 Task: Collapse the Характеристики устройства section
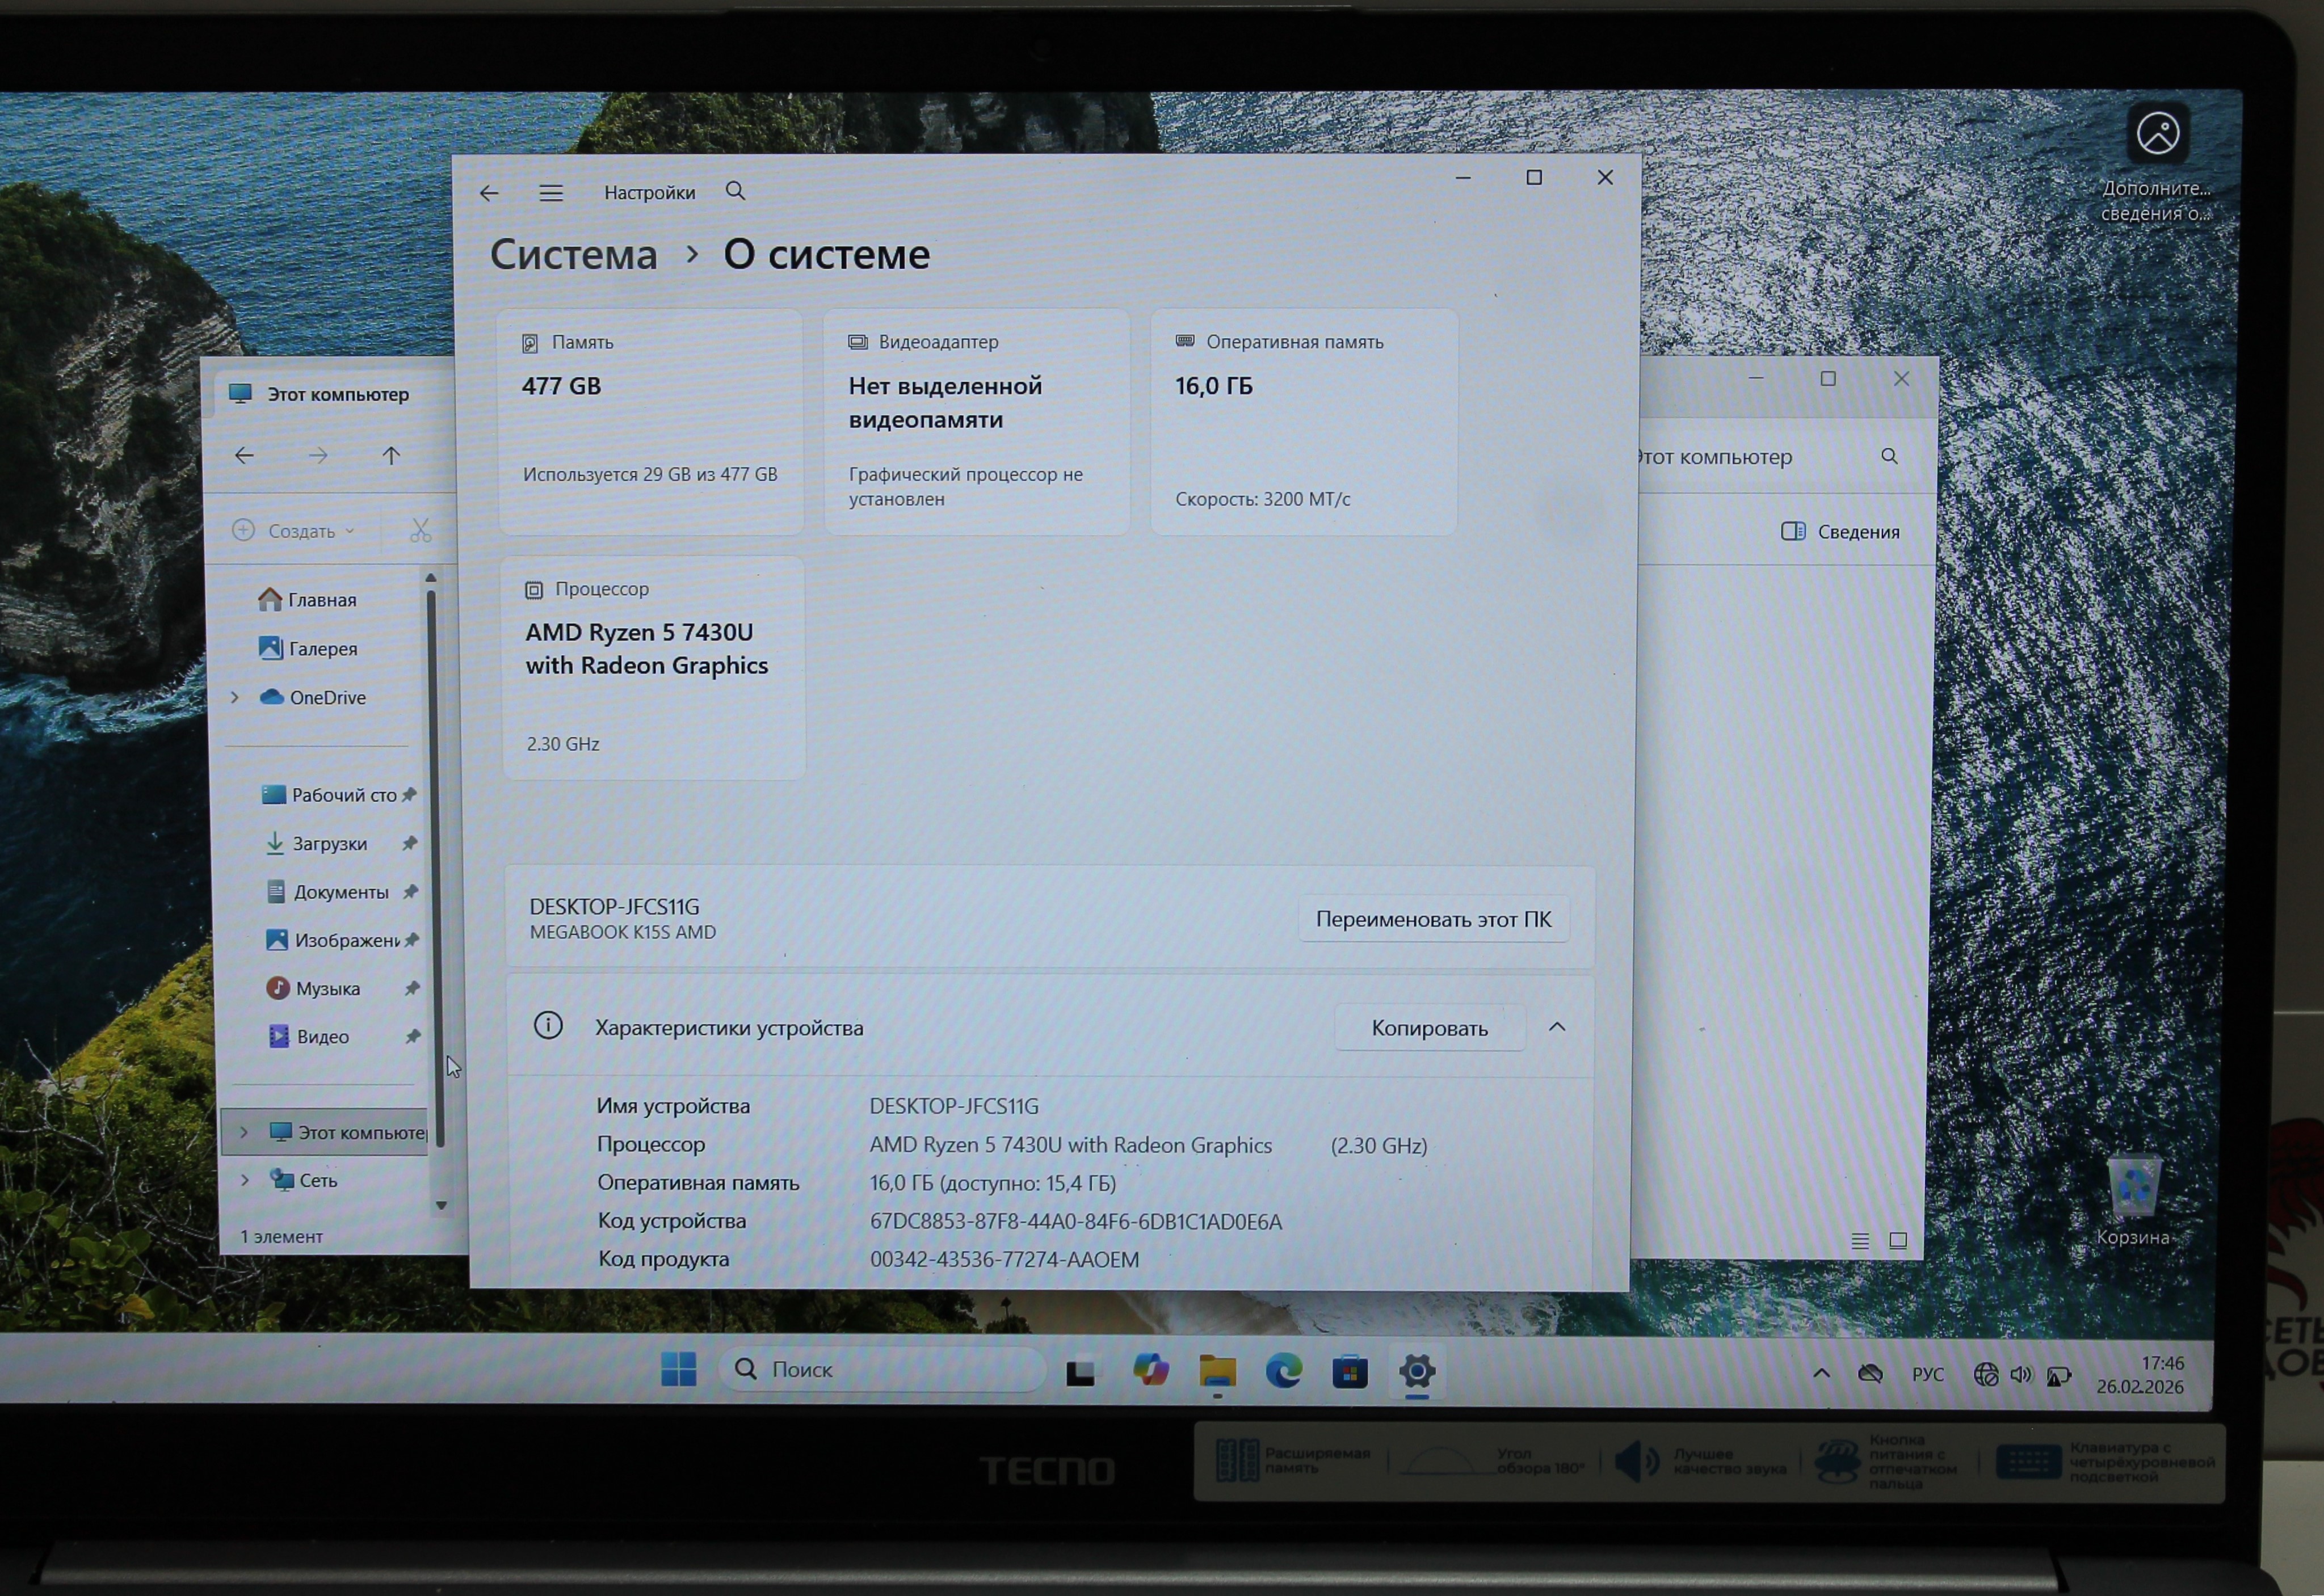[x=1557, y=1027]
